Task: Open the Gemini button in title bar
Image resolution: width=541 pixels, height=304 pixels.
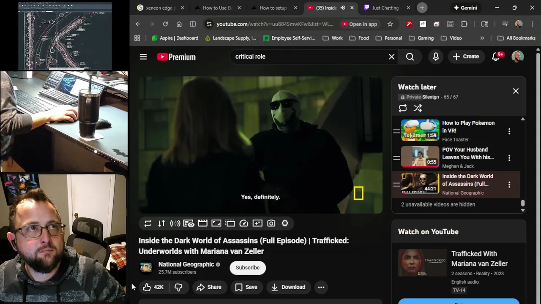Action: pos(465,8)
